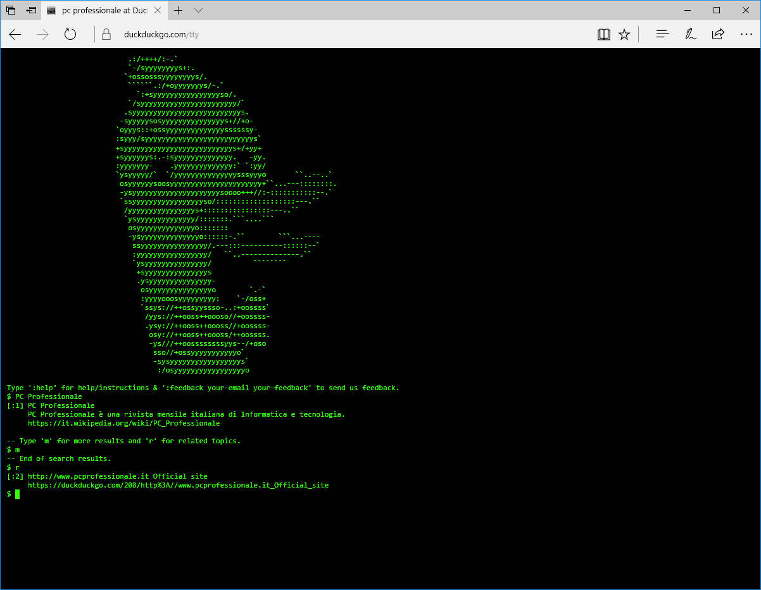Click the Refresh page icon
The height and width of the screenshot is (590, 761).
pos(70,35)
